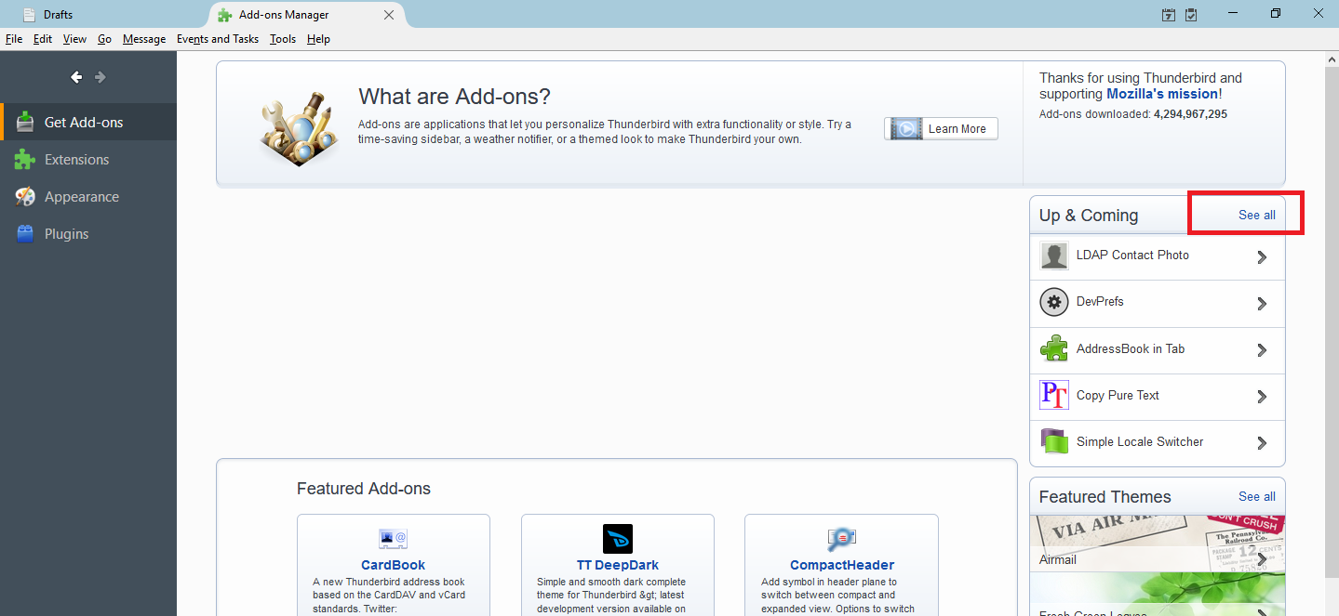Screen dimensions: 1339x616
Task: Open the CardBook add-on link
Action: pos(393,565)
